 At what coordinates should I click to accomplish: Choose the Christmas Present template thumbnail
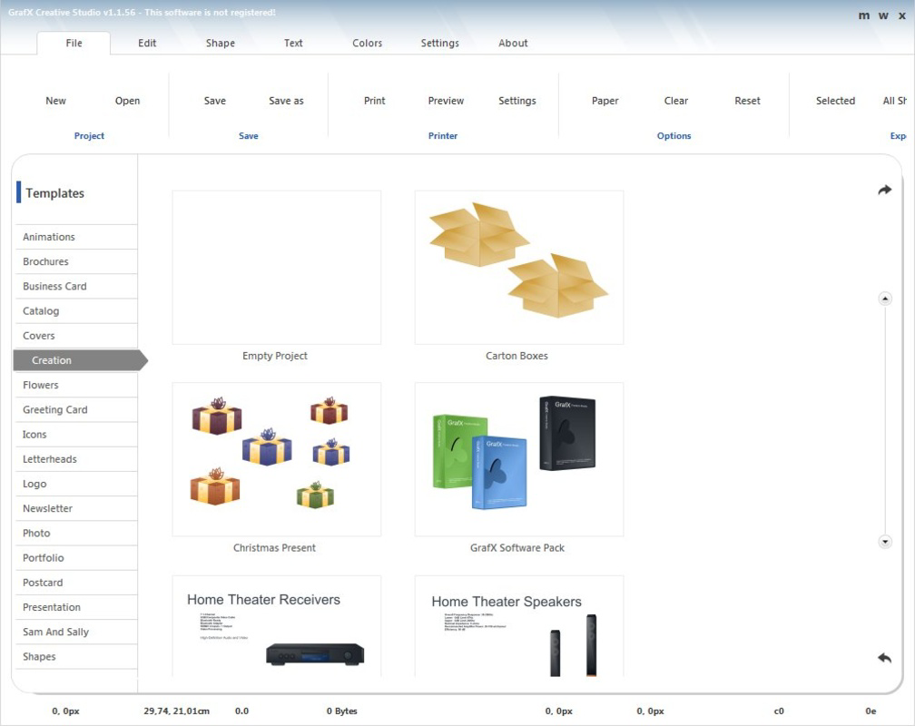point(277,459)
